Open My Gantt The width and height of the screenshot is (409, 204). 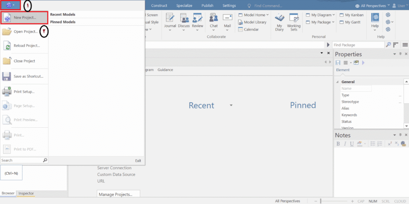tap(350, 22)
